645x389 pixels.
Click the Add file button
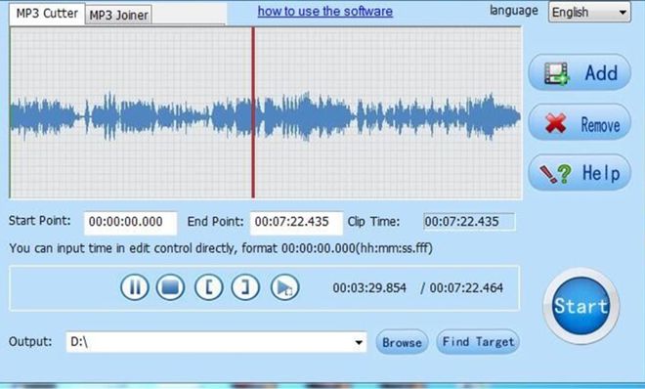580,72
